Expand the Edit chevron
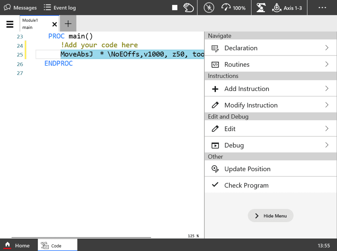The height and width of the screenshot is (251, 337). [327, 128]
